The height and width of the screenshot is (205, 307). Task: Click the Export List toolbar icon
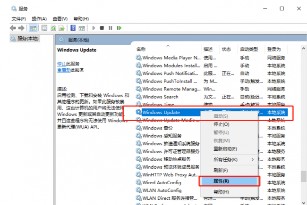62,28
